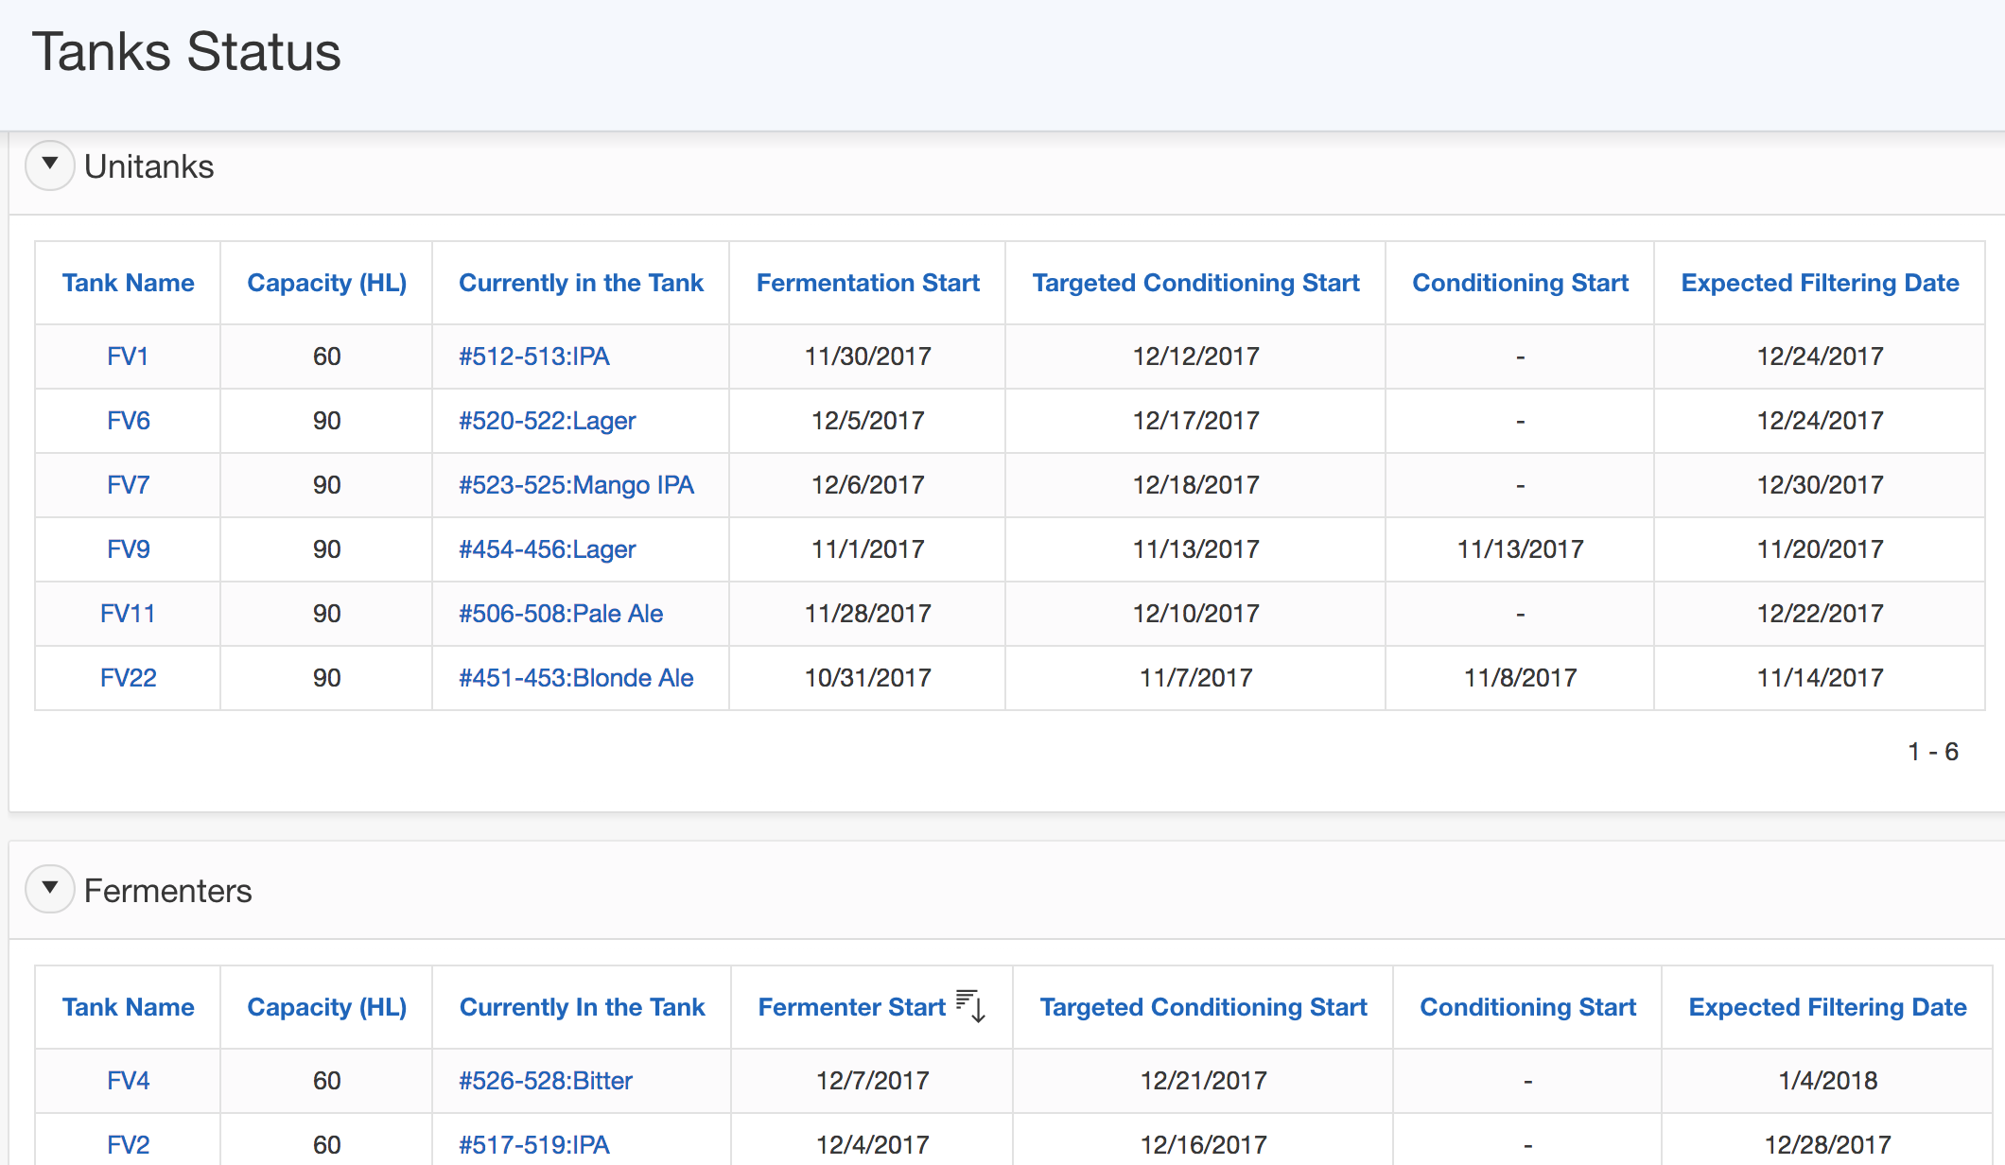Click Fermentation Start column header
Screen dimensions: 2005x1165
coord(867,283)
